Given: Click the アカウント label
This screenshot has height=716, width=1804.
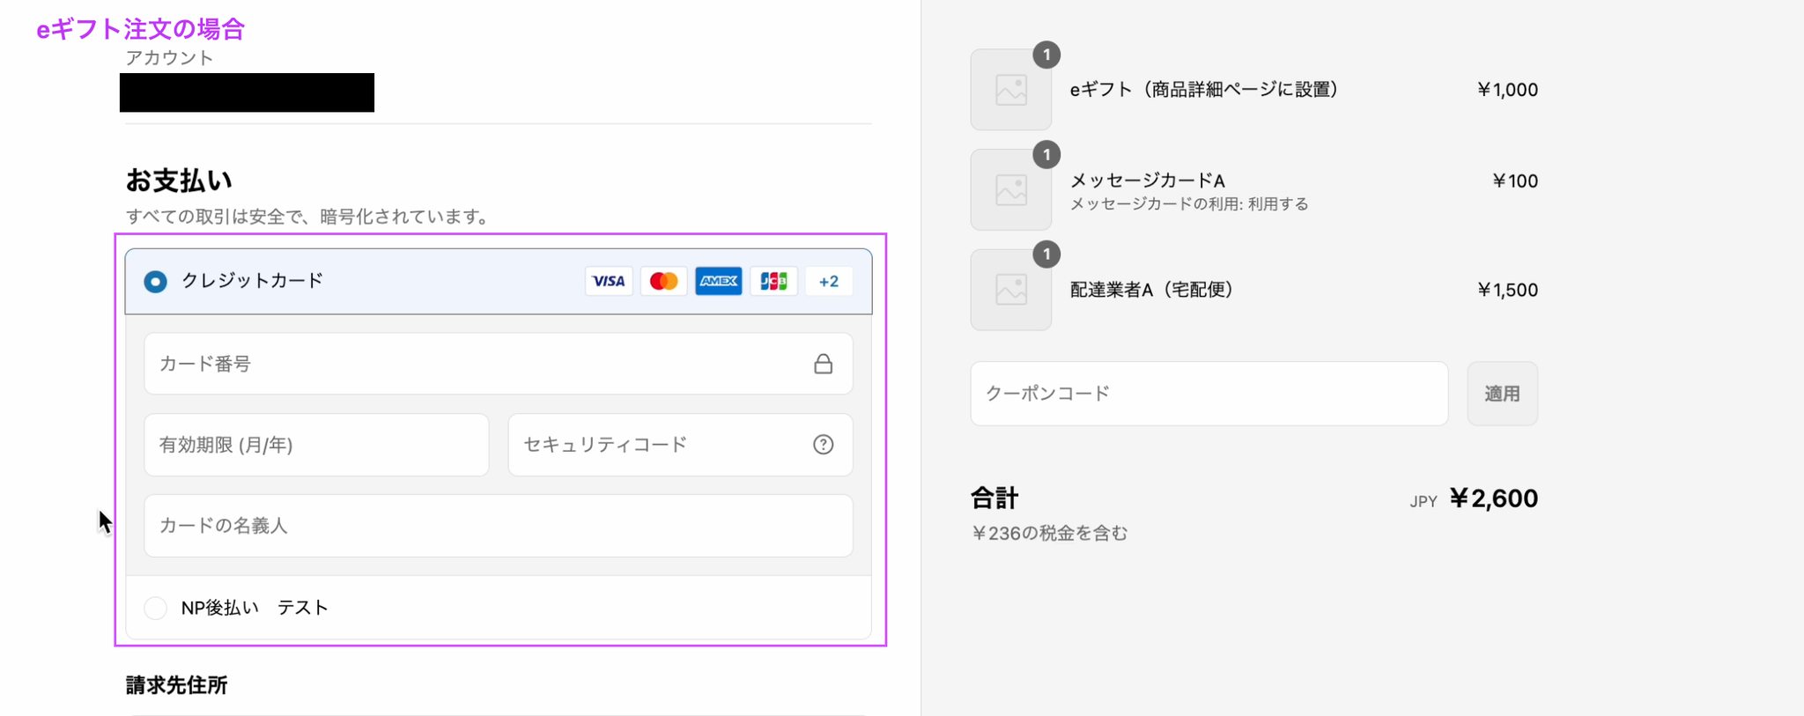Looking at the screenshot, I should [x=169, y=58].
